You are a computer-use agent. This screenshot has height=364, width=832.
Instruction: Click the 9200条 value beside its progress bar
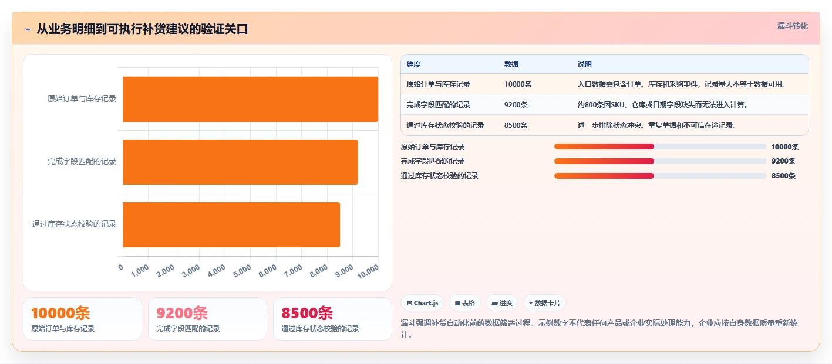pyautogui.click(x=783, y=161)
